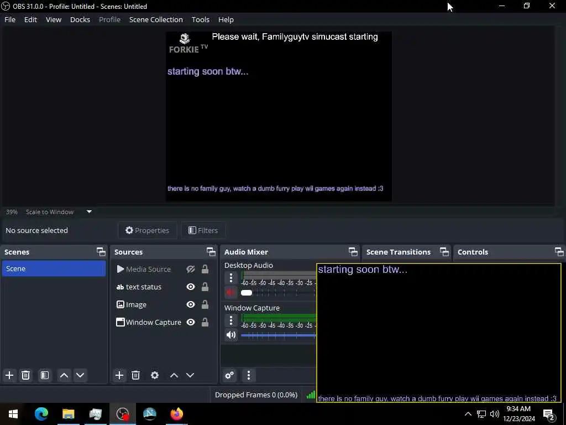Screen dimensions: 566x425
Task: Move scene up arrow in Scenes dock
Action: pyautogui.click(x=64, y=375)
